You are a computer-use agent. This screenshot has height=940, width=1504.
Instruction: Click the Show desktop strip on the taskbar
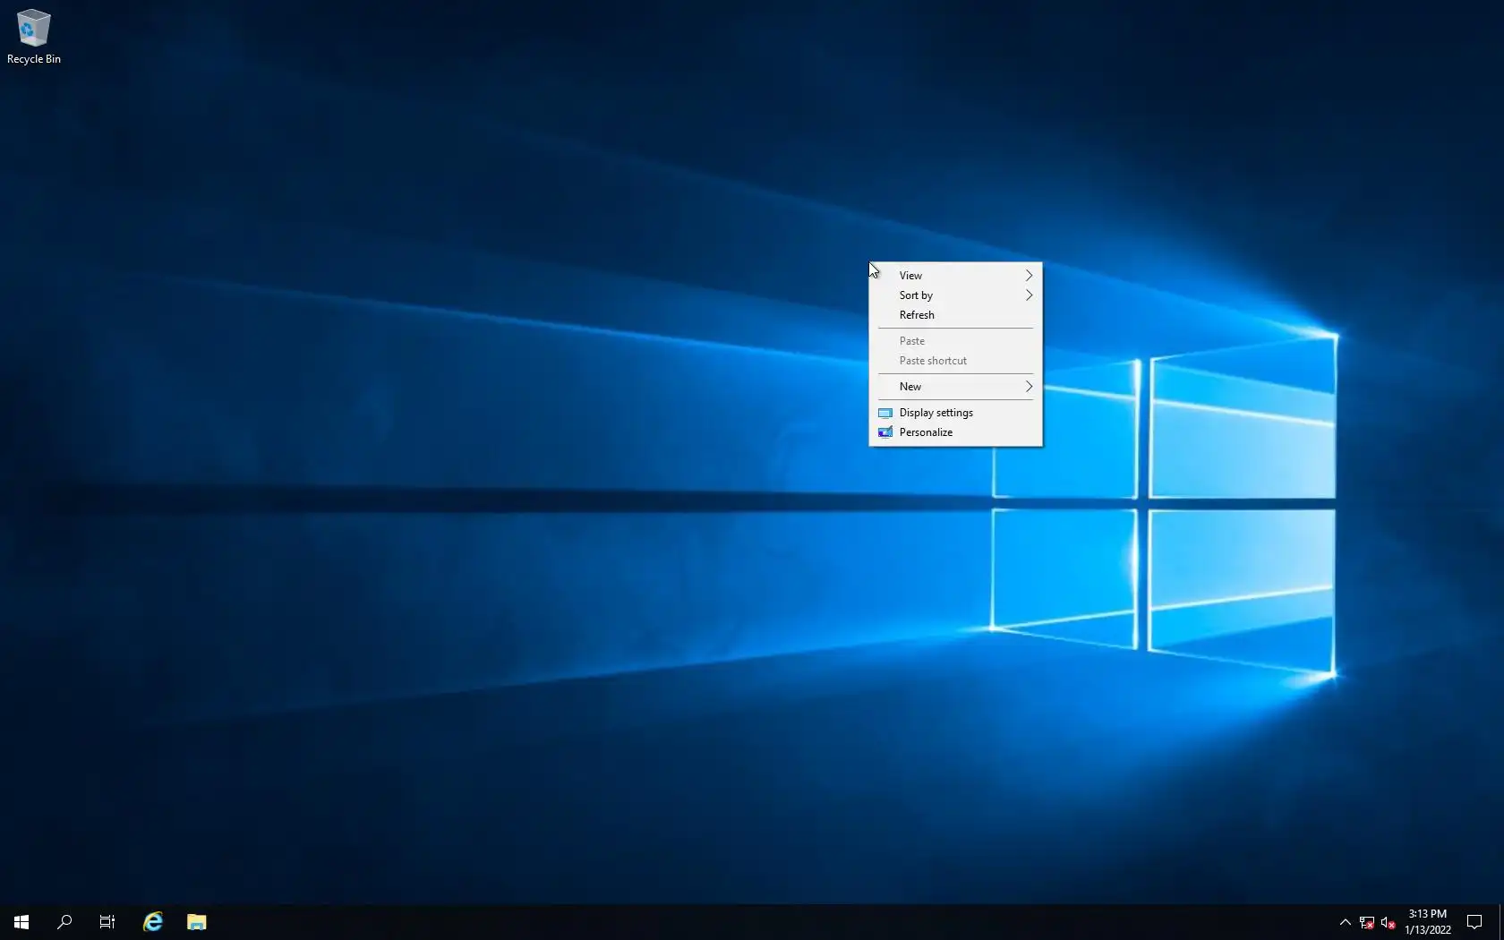click(1501, 922)
